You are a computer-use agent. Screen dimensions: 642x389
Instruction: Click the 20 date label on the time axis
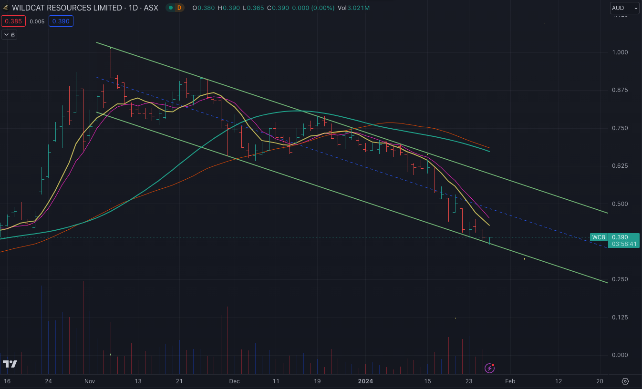[x=600, y=381]
